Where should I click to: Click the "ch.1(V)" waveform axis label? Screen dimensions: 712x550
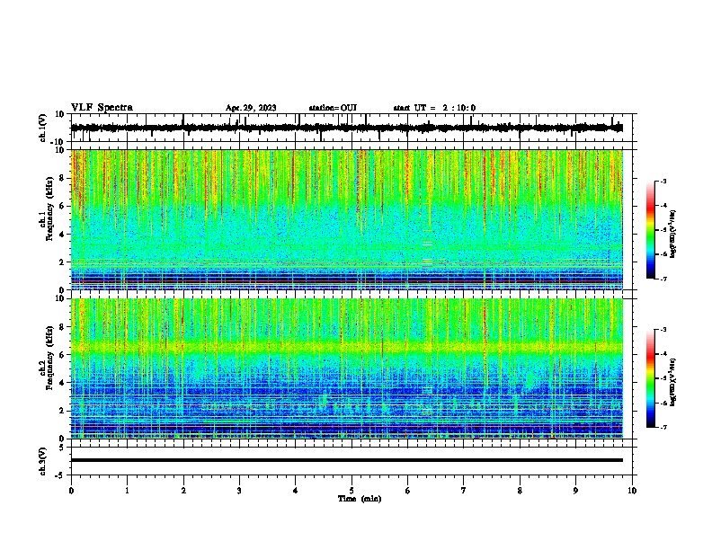point(43,128)
